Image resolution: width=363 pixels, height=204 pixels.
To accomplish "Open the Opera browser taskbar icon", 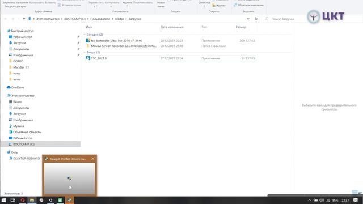I will (23, 200).
